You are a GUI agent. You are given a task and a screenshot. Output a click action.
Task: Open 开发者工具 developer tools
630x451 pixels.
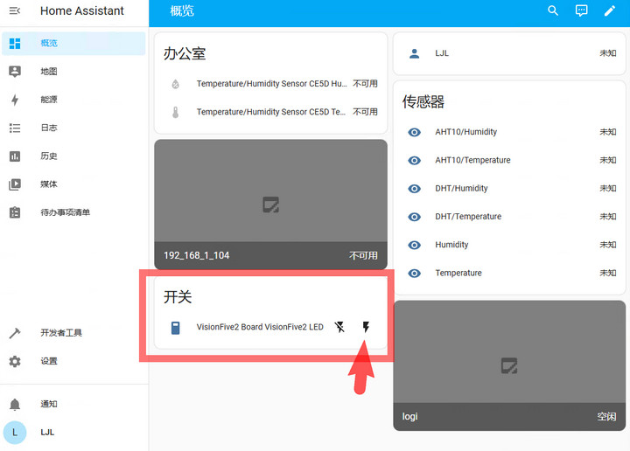click(73, 333)
